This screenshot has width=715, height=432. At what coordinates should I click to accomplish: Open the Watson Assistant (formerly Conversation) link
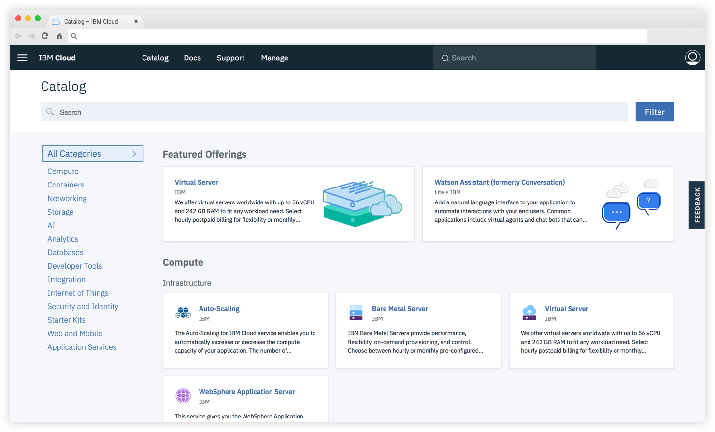click(x=500, y=182)
